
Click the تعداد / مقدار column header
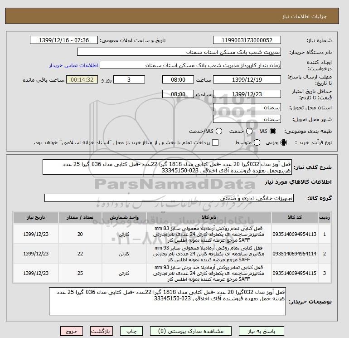tap(80, 217)
